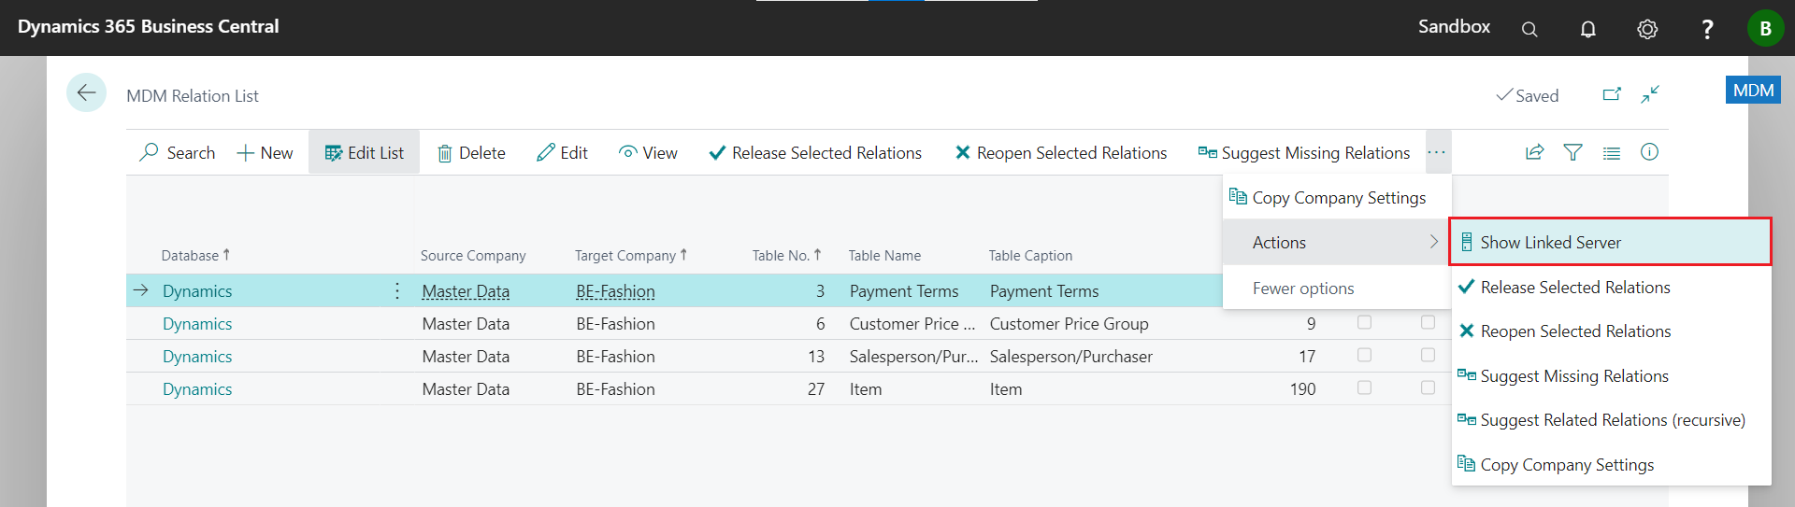
Task: Toggle Edit List mode
Action: [x=364, y=153]
